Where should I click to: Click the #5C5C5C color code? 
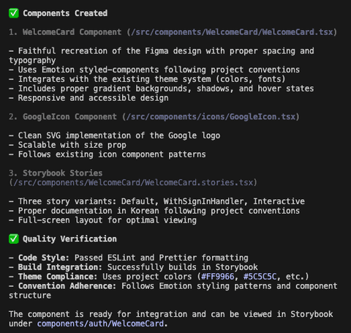[260, 277]
